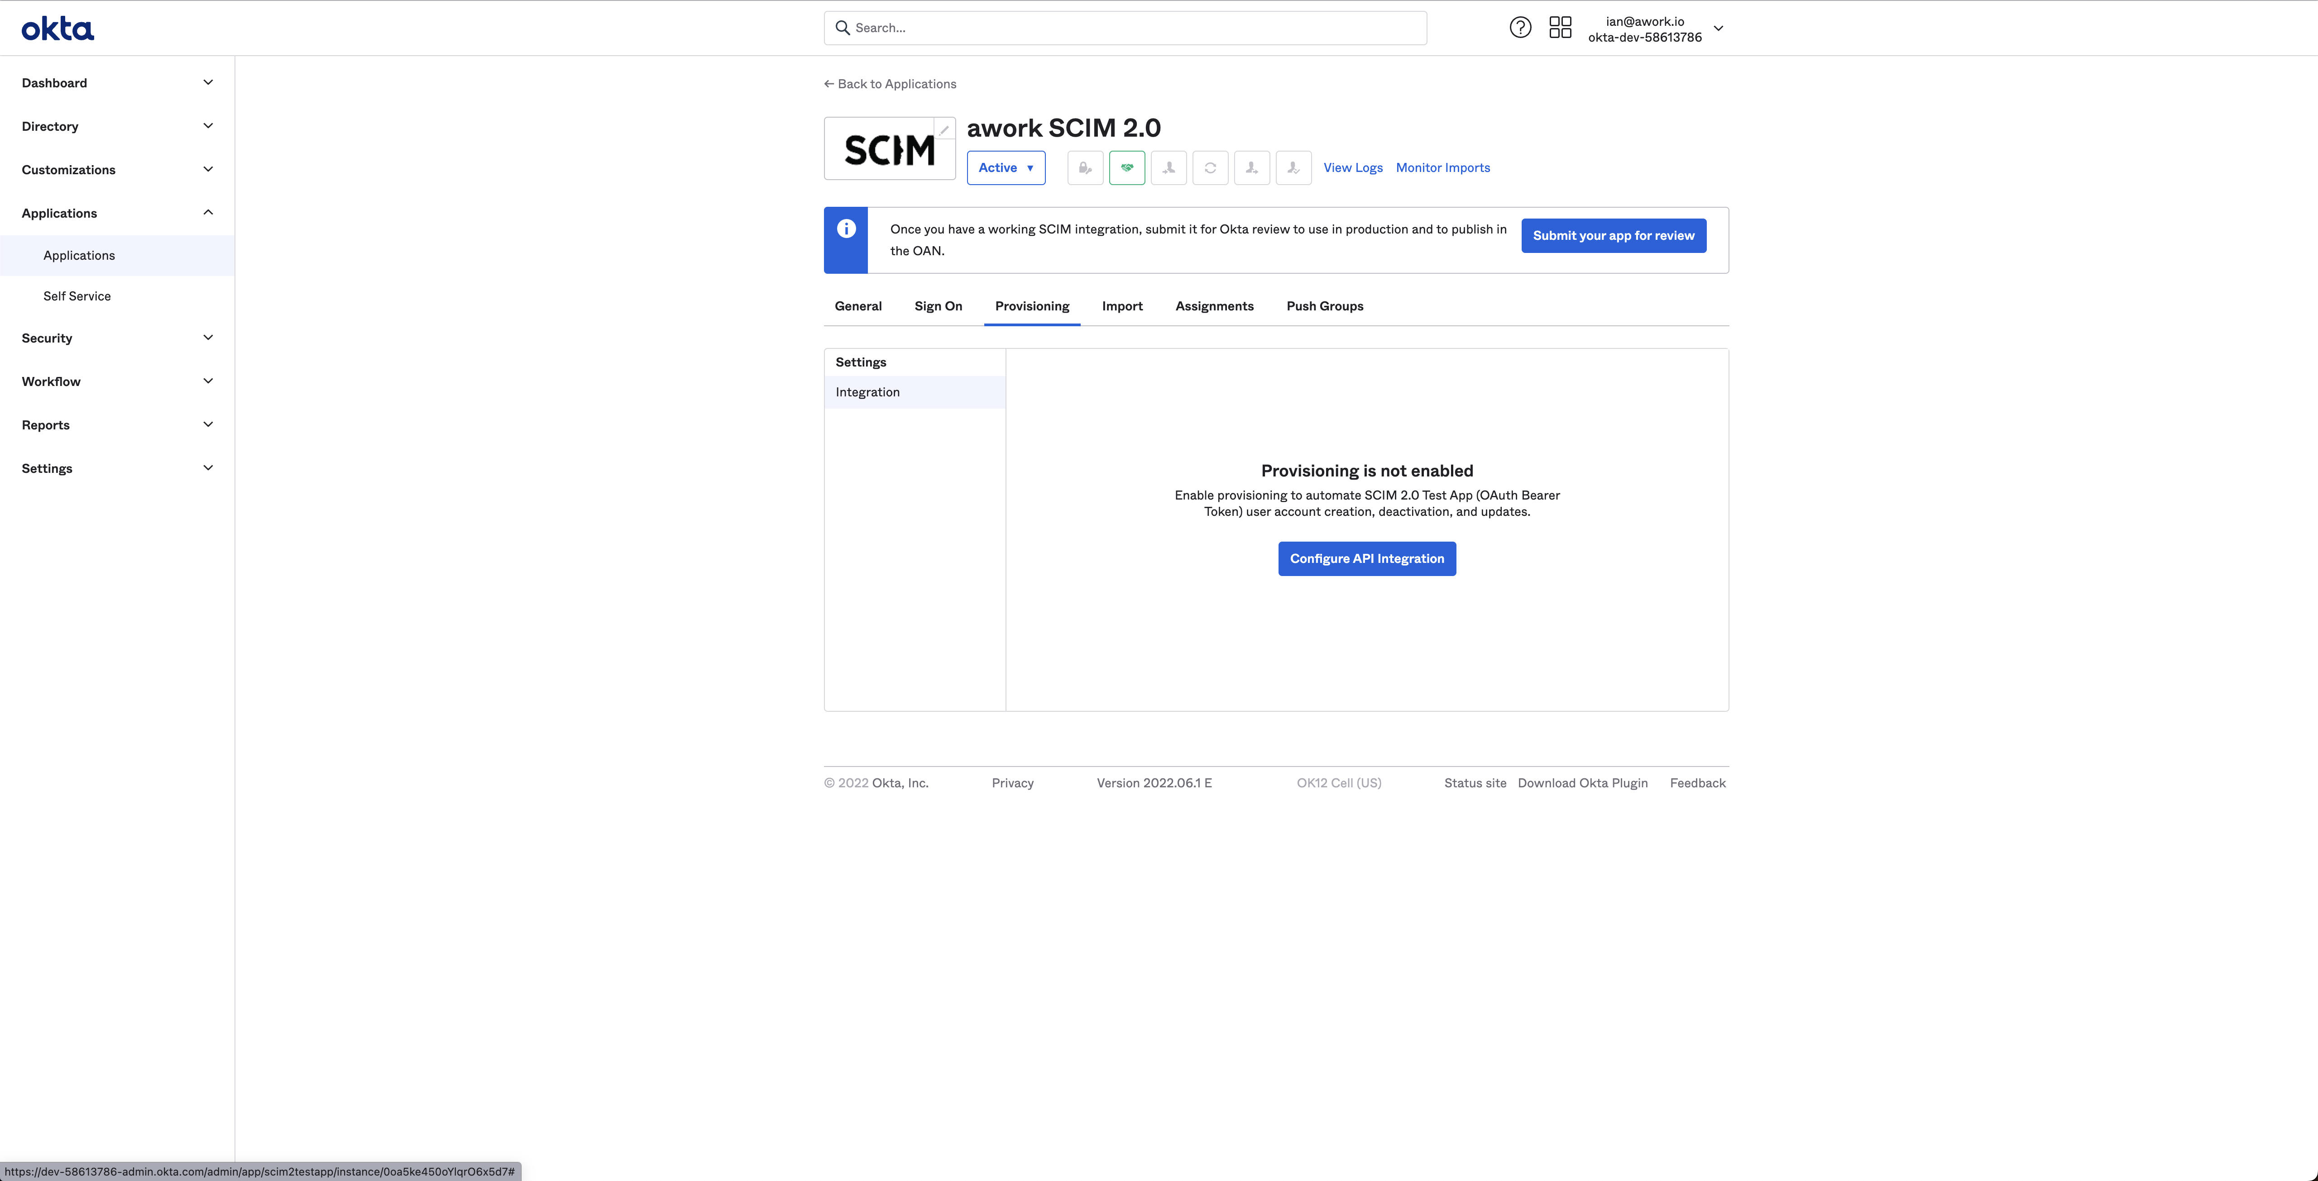The width and height of the screenshot is (2318, 1181).
Task: Click the lock and key sign-on icon
Action: 1085,168
